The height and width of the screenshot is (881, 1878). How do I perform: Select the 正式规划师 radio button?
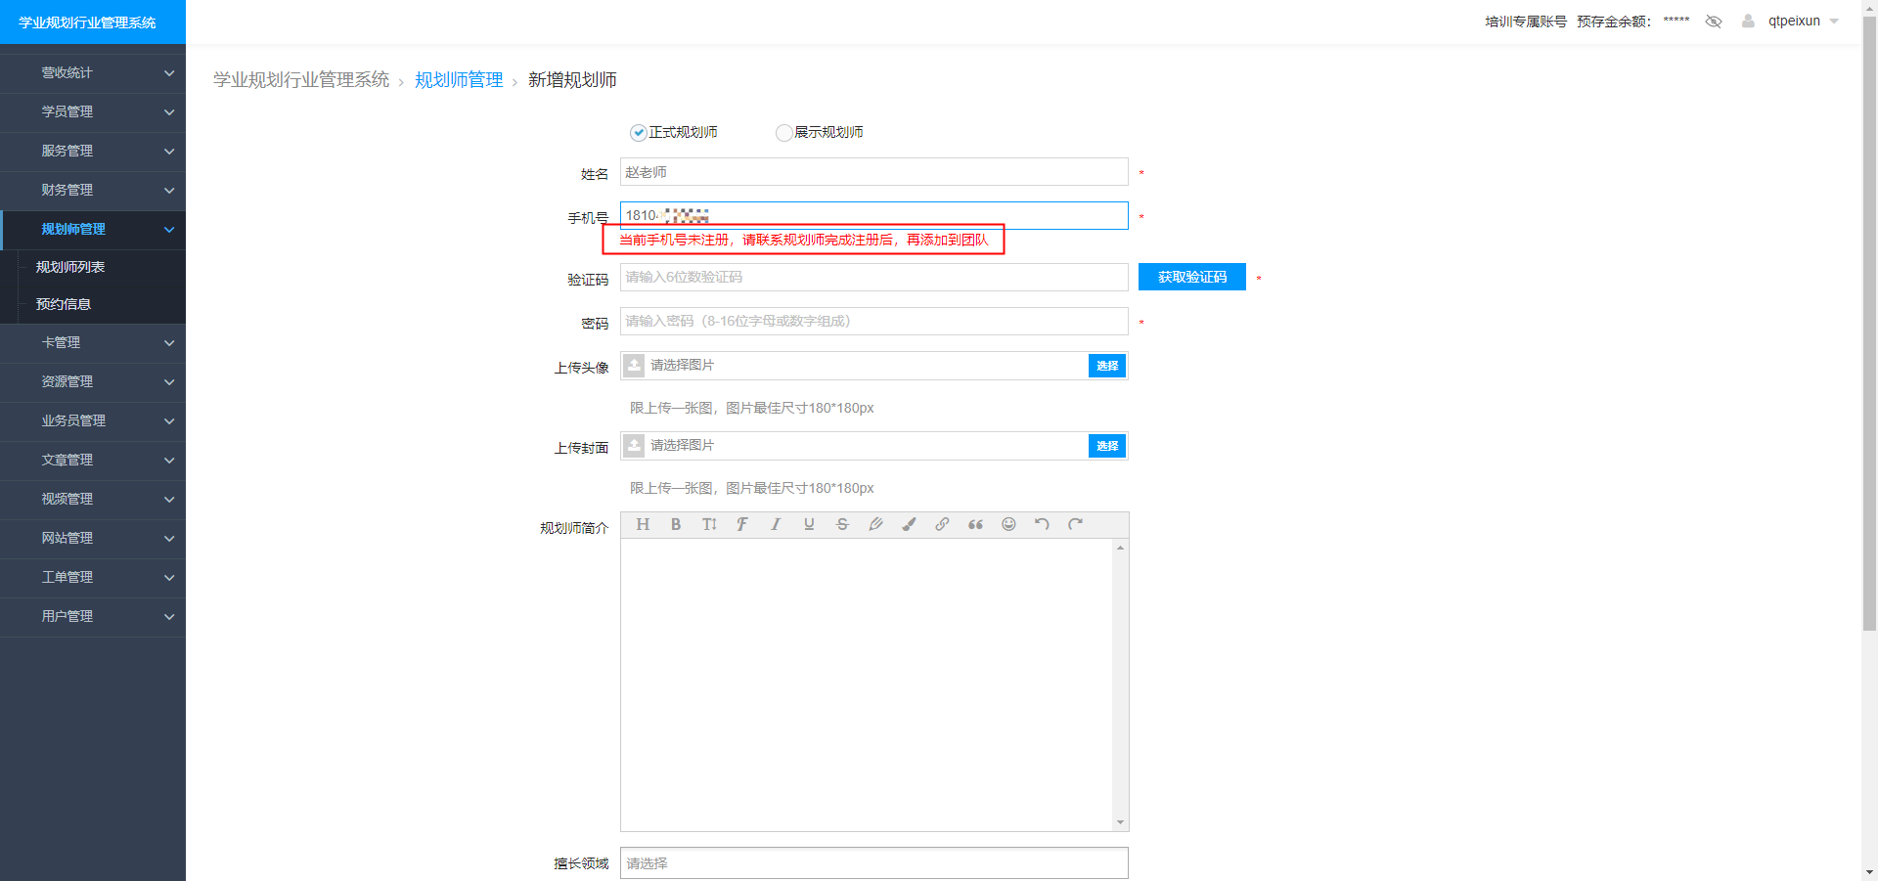click(638, 132)
